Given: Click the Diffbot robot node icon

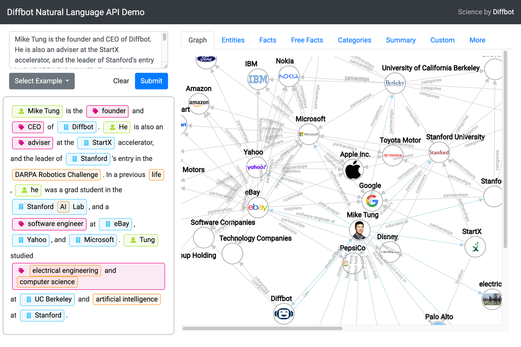Looking at the screenshot, I should tap(284, 314).
